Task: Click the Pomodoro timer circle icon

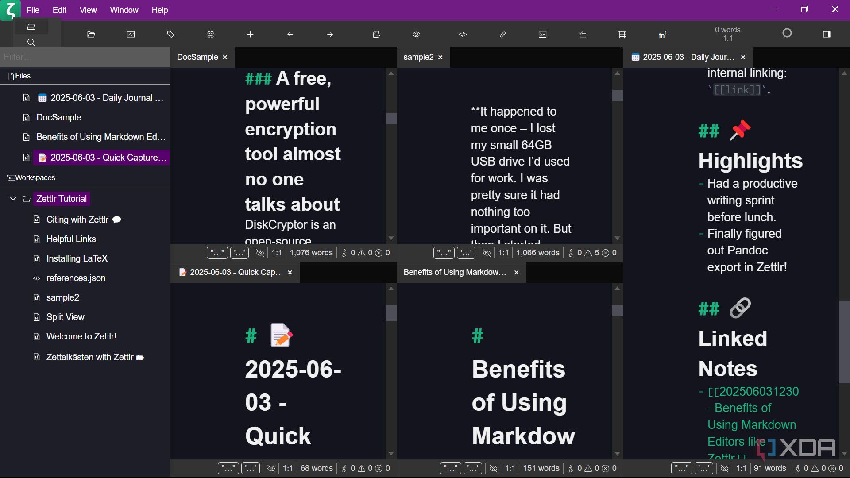Action: pyautogui.click(x=787, y=33)
